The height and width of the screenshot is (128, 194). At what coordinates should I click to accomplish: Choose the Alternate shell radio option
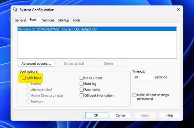28,90
